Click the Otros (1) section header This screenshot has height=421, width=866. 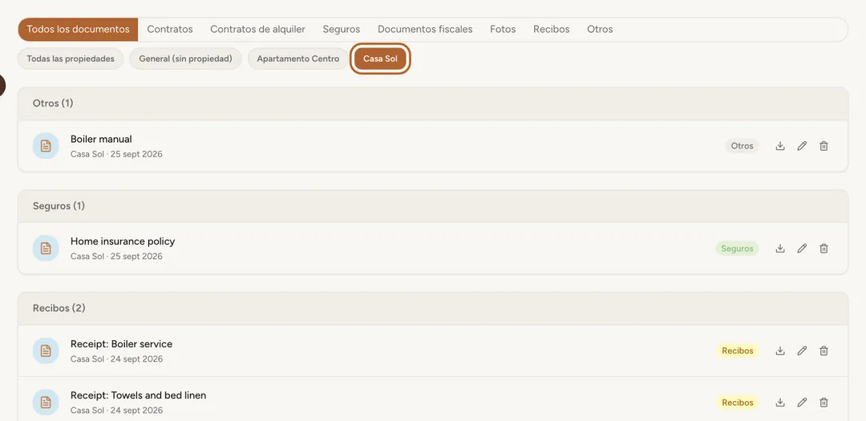[x=433, y=103]
